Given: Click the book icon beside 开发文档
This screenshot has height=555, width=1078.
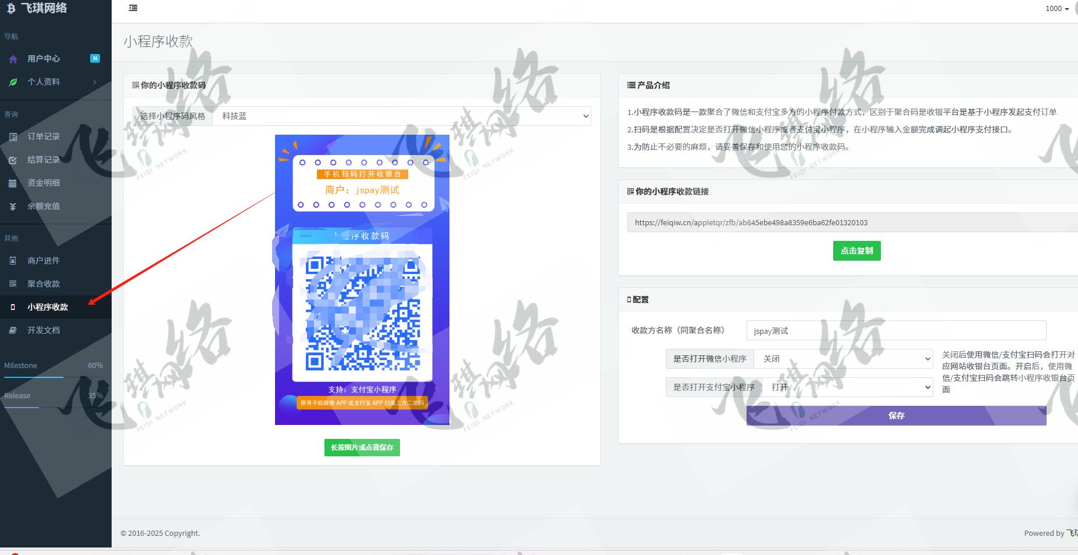Looking at the screenshot, I should tap(13, 330).
